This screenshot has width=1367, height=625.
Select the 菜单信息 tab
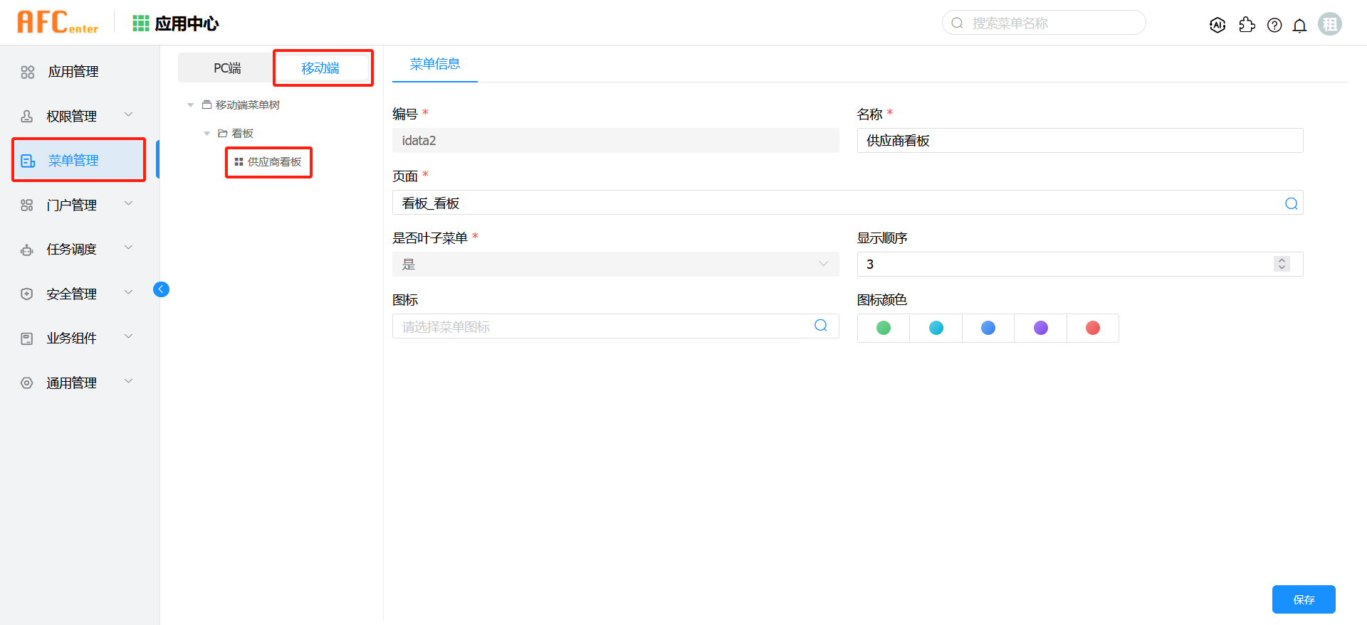point(434,64)
